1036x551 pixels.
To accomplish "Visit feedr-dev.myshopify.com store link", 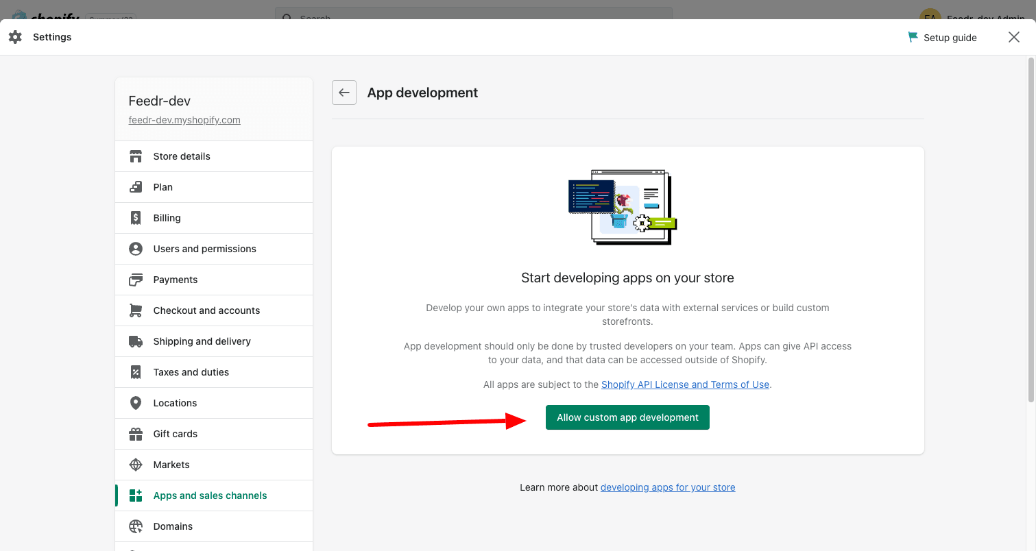I will pos(184,120).
